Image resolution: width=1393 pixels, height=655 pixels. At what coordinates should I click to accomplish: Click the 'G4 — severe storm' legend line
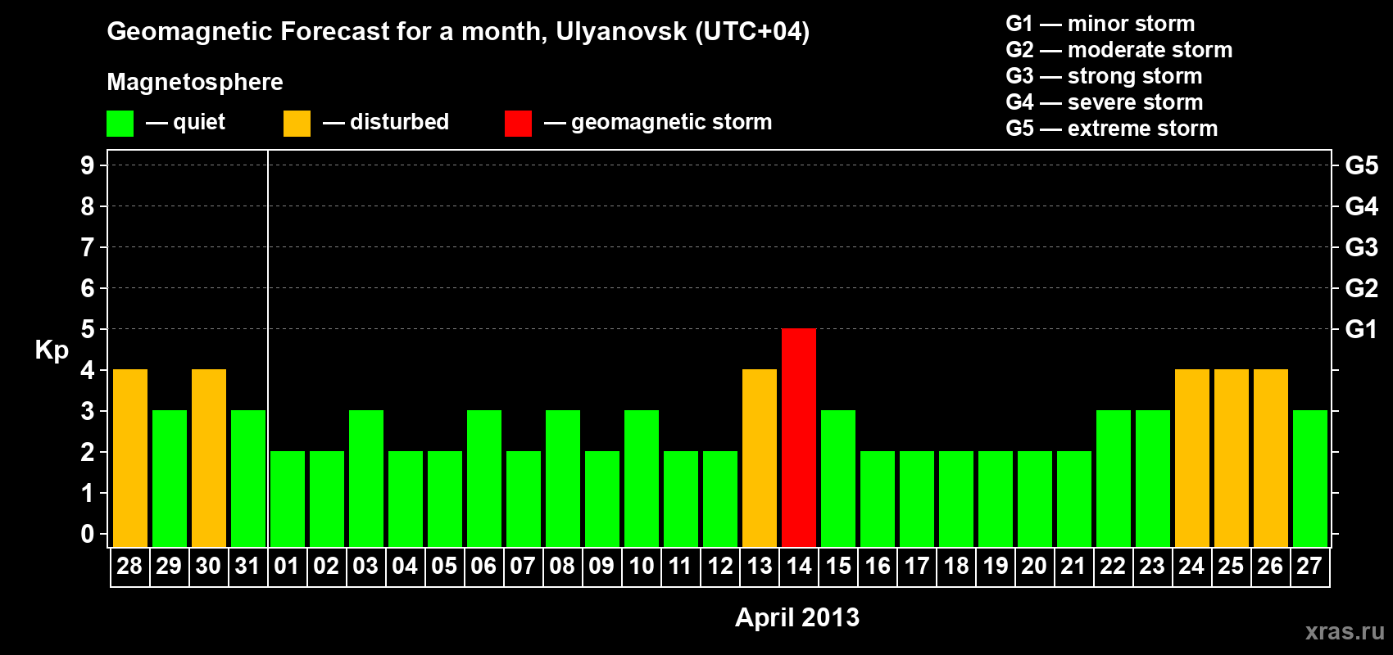pos(1105,102)
